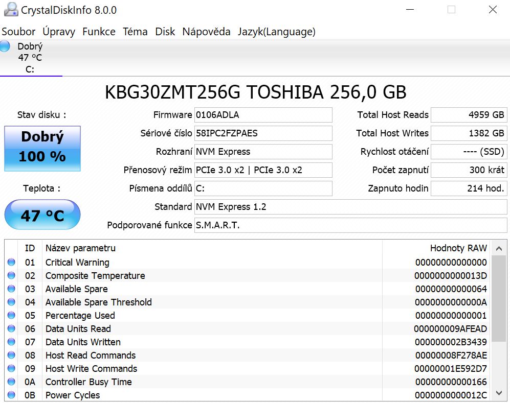Click the blue status orb beside Dobrý drive tab
The width and height of the screenshot is (510, 403).
tap(5, 46)
